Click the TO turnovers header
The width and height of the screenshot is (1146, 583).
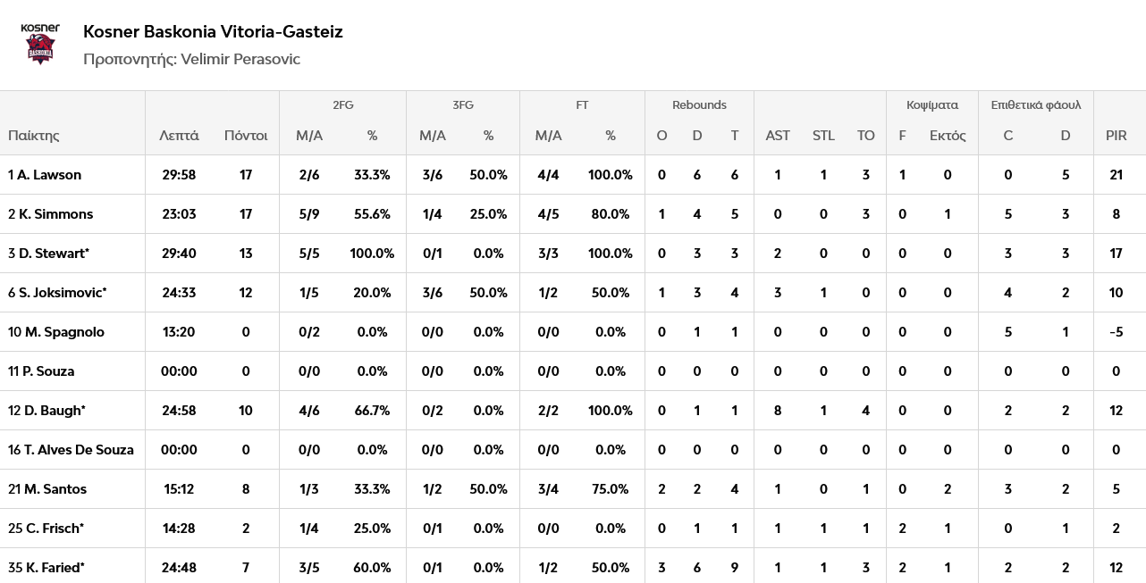click(x=865, y=136)
